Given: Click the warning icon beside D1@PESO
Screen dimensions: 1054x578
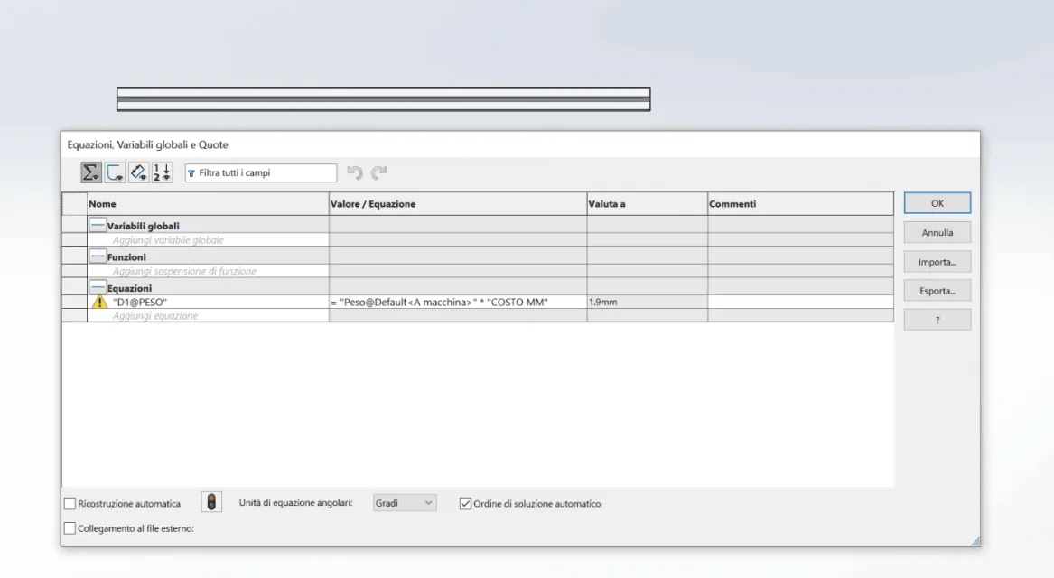Looking at the screenshot, I should pyautogui.click(x=99, y=302).
